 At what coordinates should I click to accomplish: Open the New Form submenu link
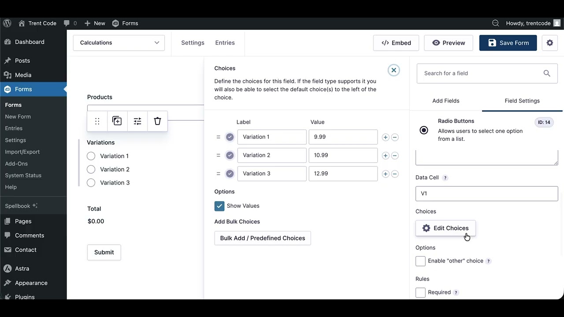(18, 117)
